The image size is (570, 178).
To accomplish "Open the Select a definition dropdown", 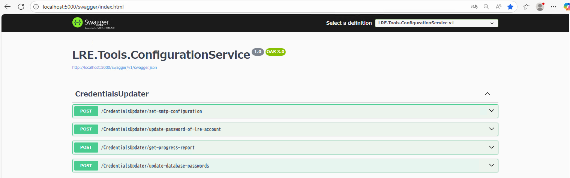I will pyautogui.click(x=436, y=23).
